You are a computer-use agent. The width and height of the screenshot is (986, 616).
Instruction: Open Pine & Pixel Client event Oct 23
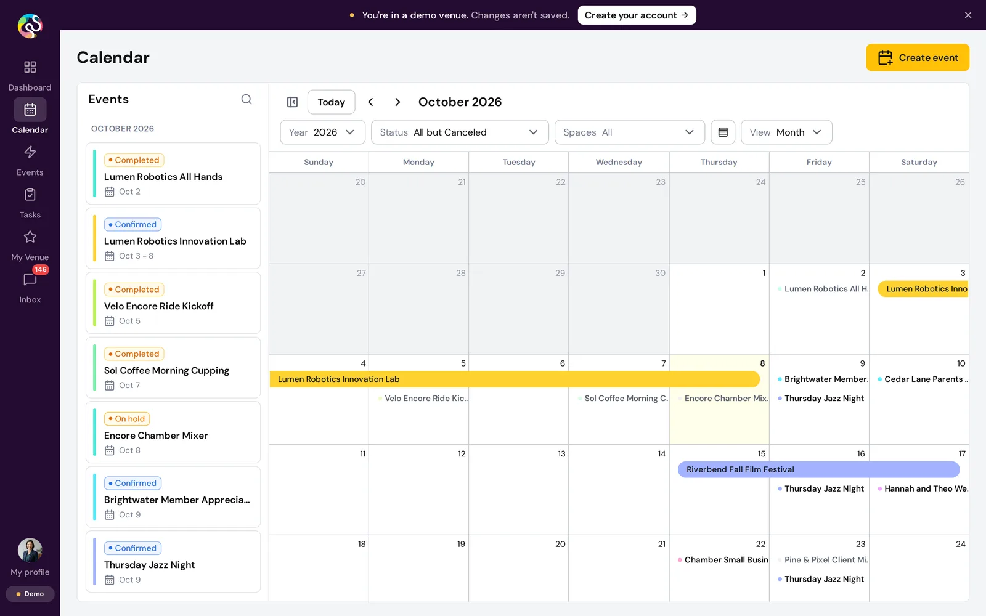[x=822, y=560]
